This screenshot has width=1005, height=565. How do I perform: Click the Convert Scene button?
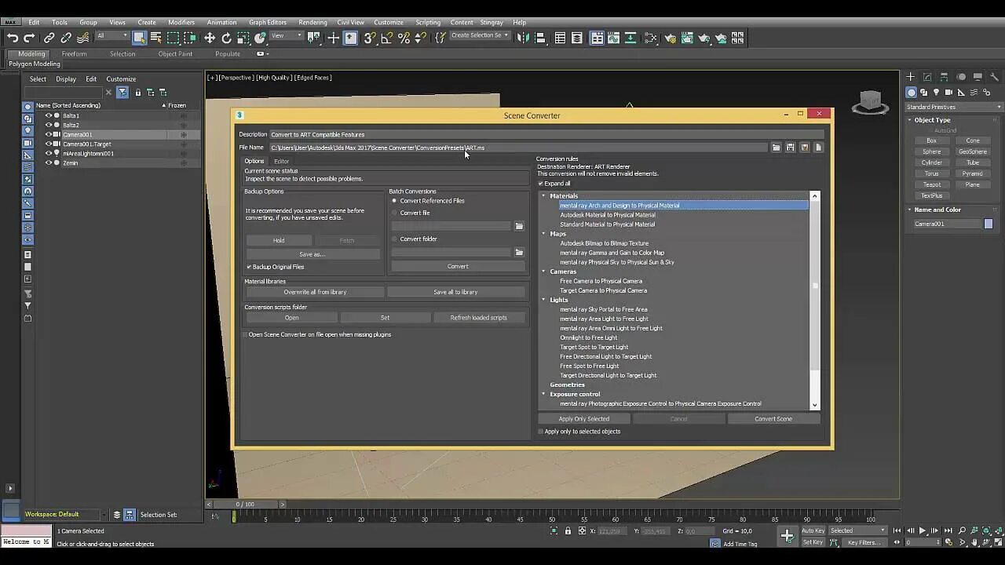[773, 419]
